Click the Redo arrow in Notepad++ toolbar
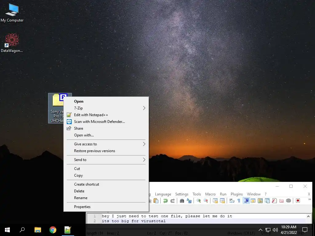This screenshot has height=236, width=315. coord(173,201)
